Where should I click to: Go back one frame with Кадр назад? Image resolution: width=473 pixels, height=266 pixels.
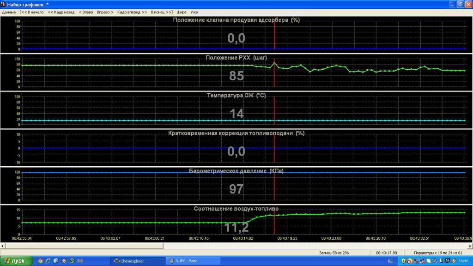(61, 12)
